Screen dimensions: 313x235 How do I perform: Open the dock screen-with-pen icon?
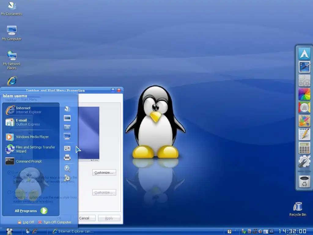(304, 67)
